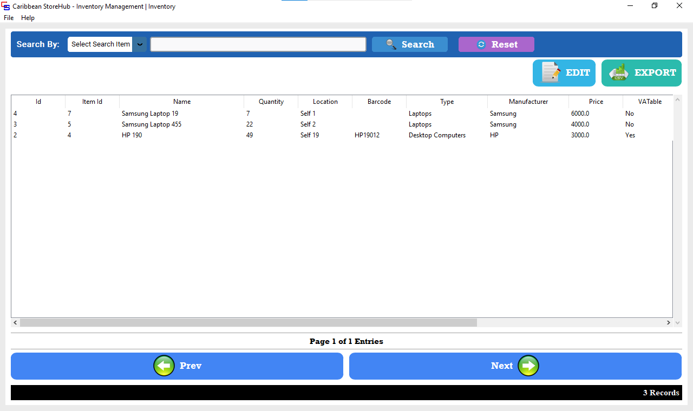Click the Type column header

[447, 102]
